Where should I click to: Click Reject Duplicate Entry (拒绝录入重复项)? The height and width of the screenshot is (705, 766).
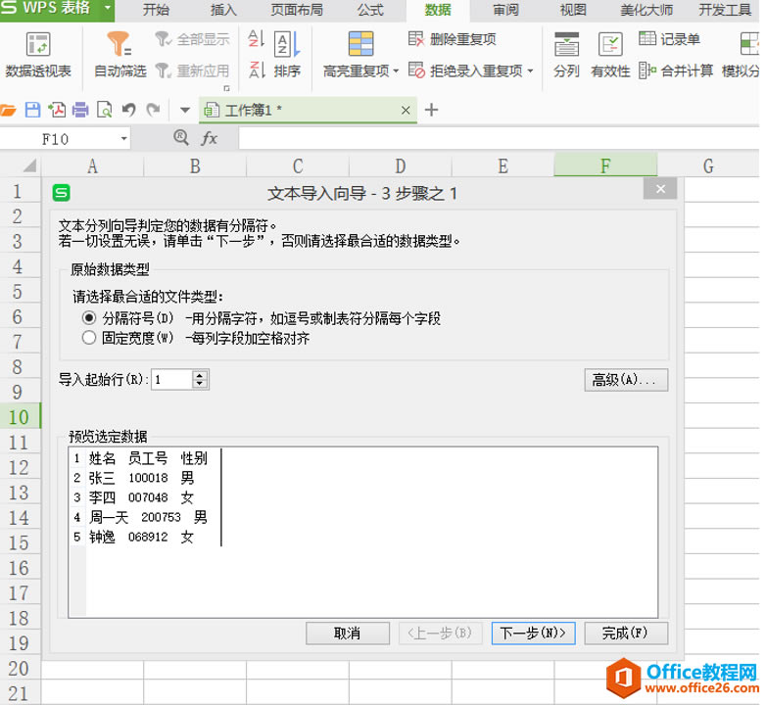[465, 70]
